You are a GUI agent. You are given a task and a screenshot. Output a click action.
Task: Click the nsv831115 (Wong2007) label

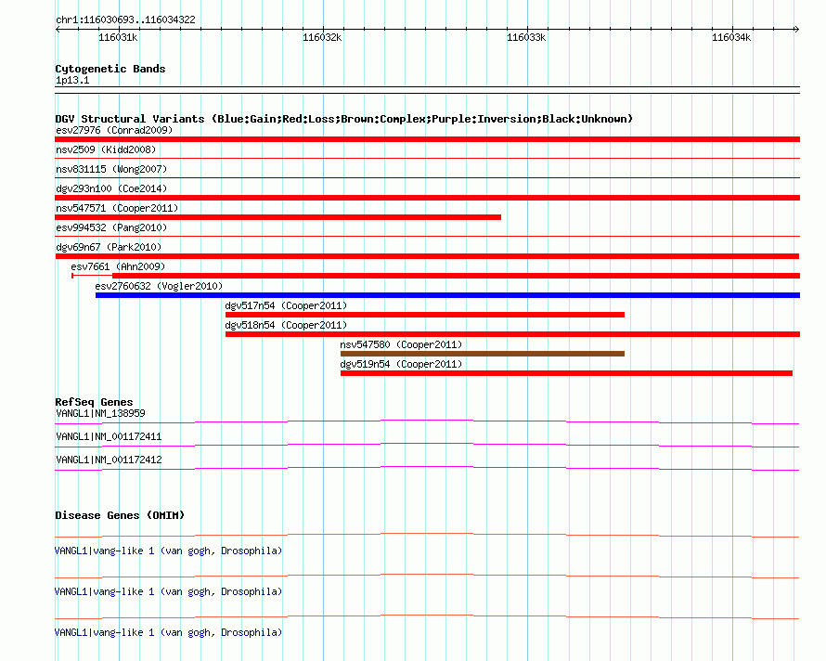coord(111,169)
